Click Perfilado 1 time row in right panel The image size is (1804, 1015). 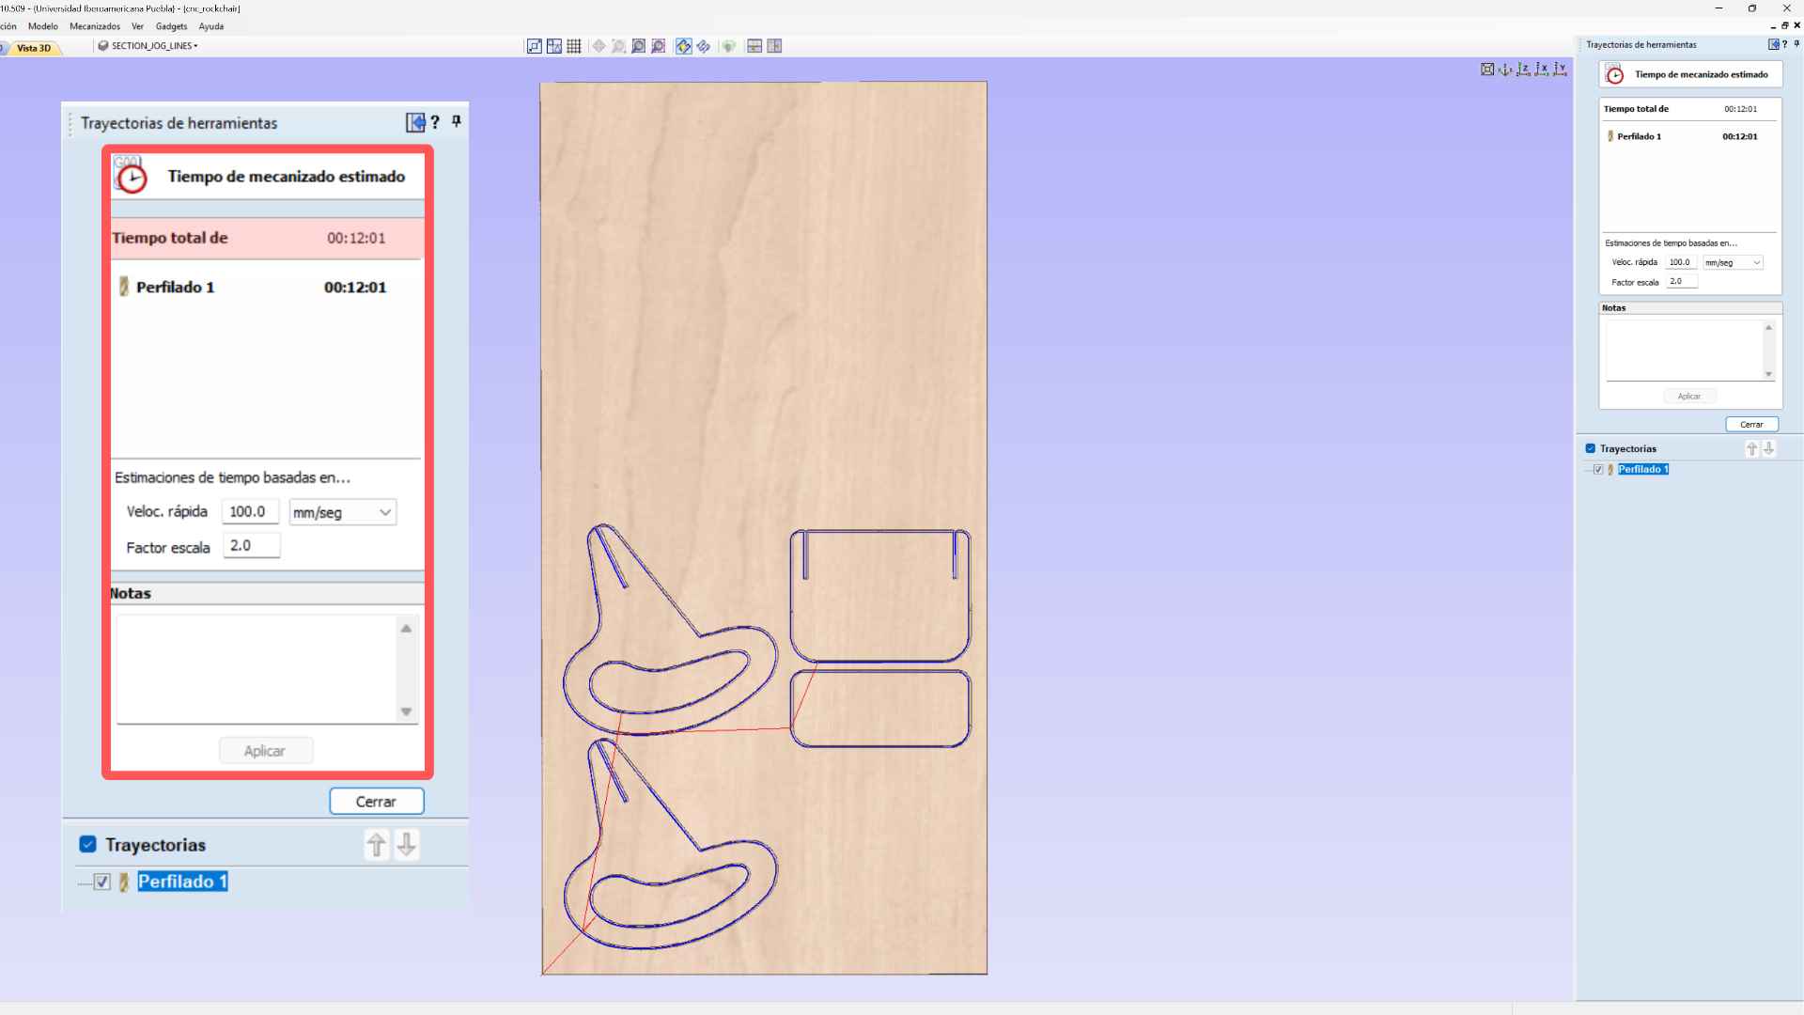1689,136
